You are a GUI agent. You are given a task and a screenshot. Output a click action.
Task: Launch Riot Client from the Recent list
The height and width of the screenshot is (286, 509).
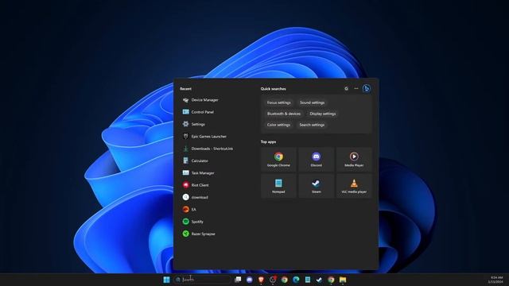pyautogui.click(x=196, y=185)
